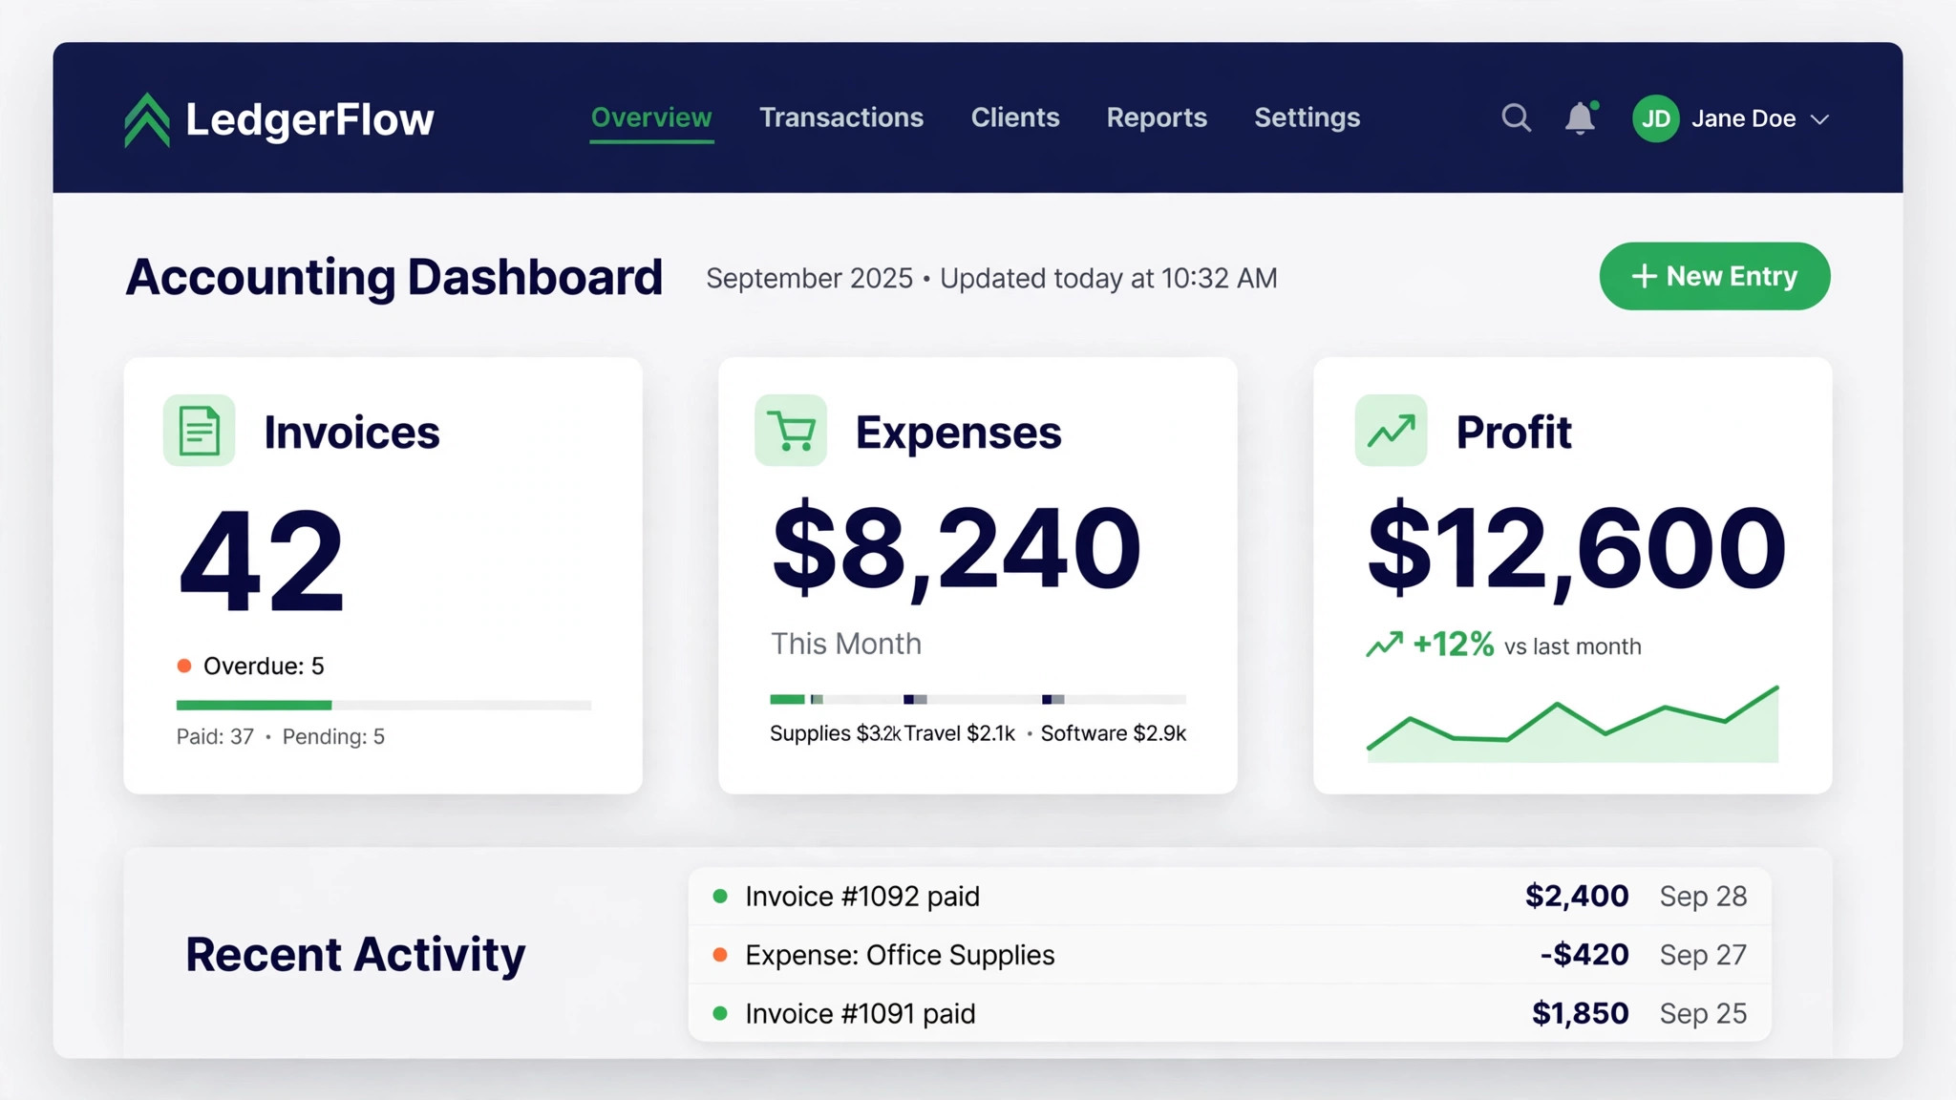Click the Sep 27 date
The width and height of the screenshot is (1956, 1100).
click(1703, 955)
